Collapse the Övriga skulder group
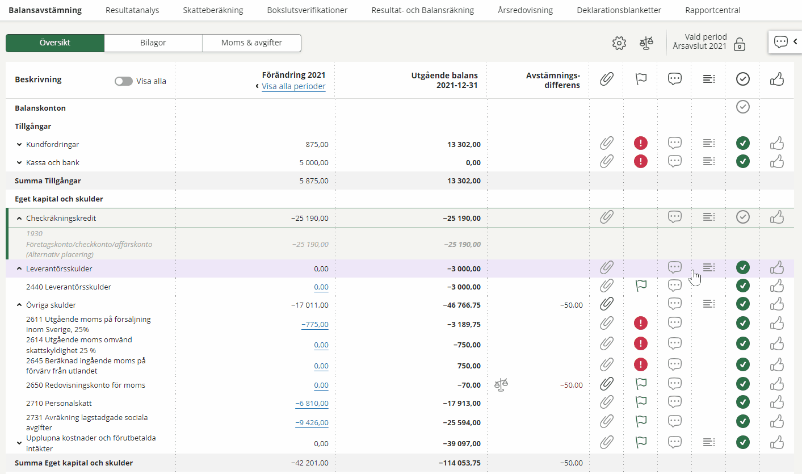This screenshot has height=474, width=802. click(19, 305)
